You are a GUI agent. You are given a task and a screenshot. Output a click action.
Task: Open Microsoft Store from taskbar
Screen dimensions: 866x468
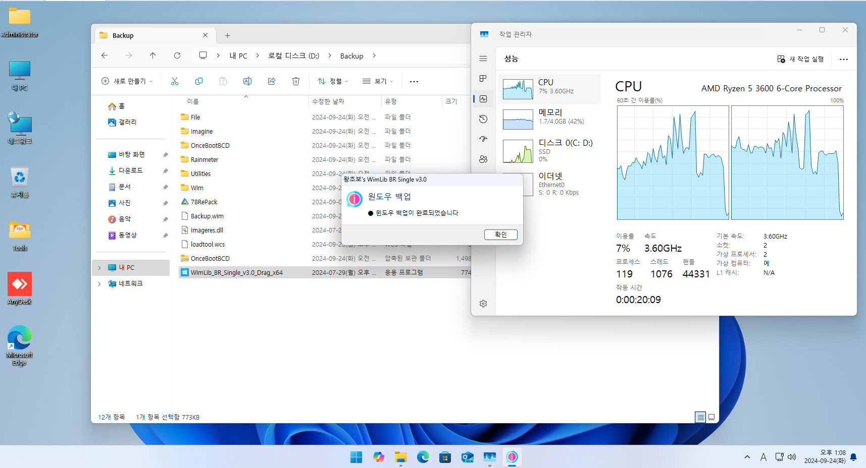click(x=445, y=457)
